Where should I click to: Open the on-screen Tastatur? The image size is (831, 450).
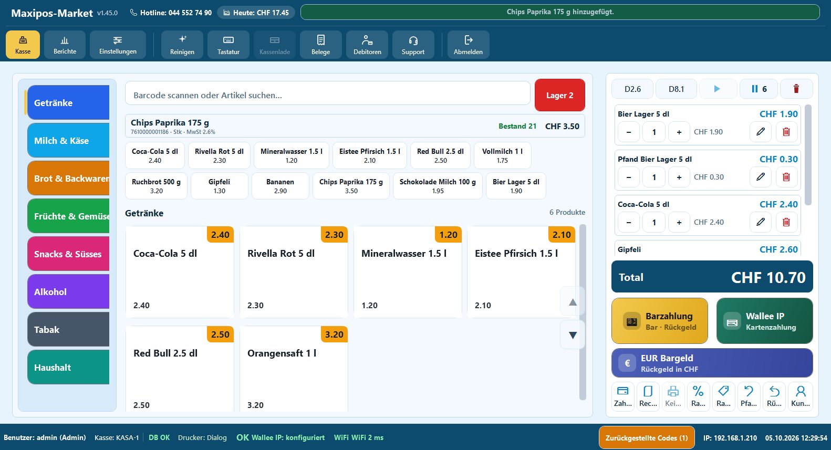228,45
